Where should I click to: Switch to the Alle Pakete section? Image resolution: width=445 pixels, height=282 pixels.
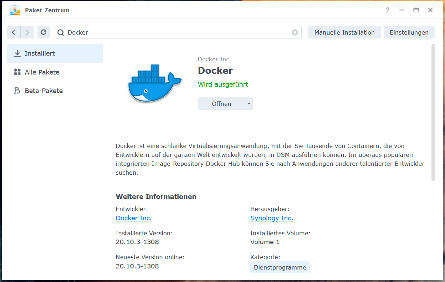(42, 72)
